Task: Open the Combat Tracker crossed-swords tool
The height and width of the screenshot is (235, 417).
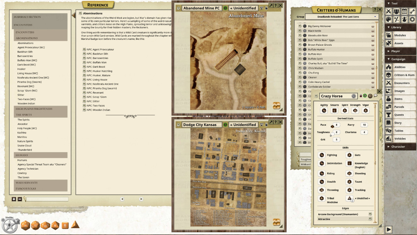Action: pyautogui.click(x=389, y=11)
